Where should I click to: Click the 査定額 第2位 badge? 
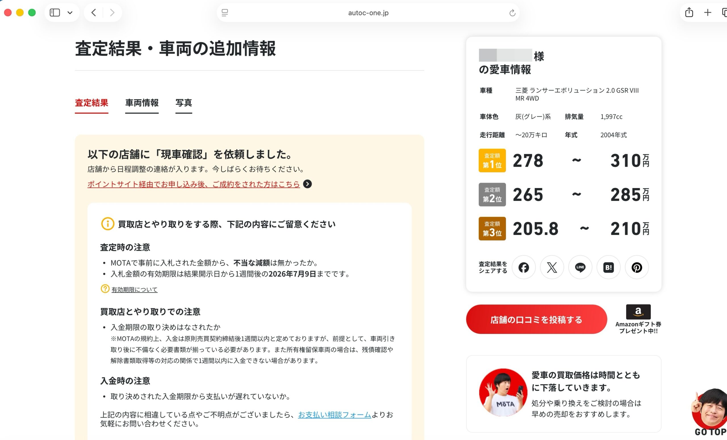pyautogui.click(x=492, y=195)
